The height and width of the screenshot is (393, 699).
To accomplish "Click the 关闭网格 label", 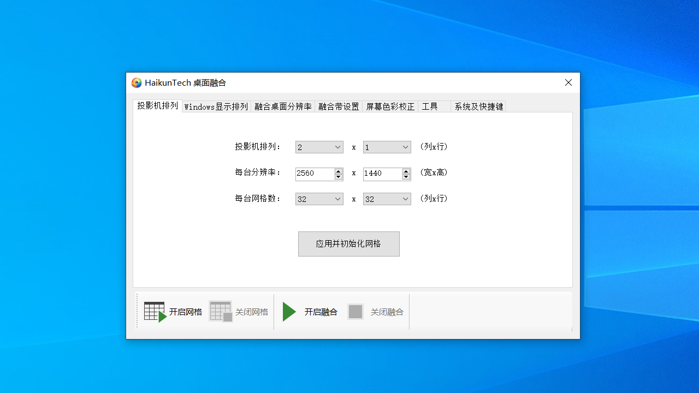I will click(x=252, y=312).
